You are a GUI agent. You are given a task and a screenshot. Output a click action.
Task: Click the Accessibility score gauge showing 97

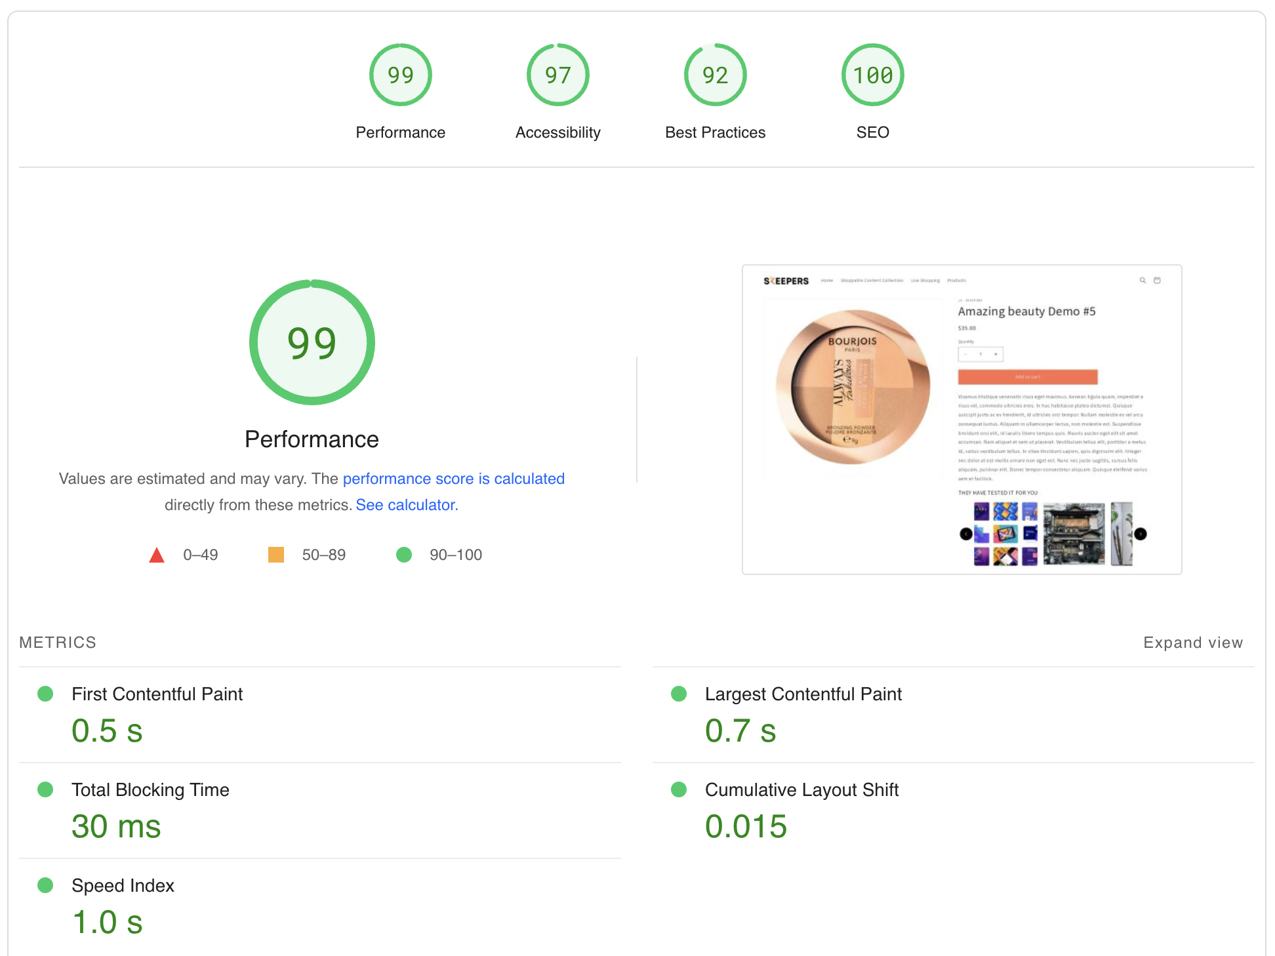point(557,75)
